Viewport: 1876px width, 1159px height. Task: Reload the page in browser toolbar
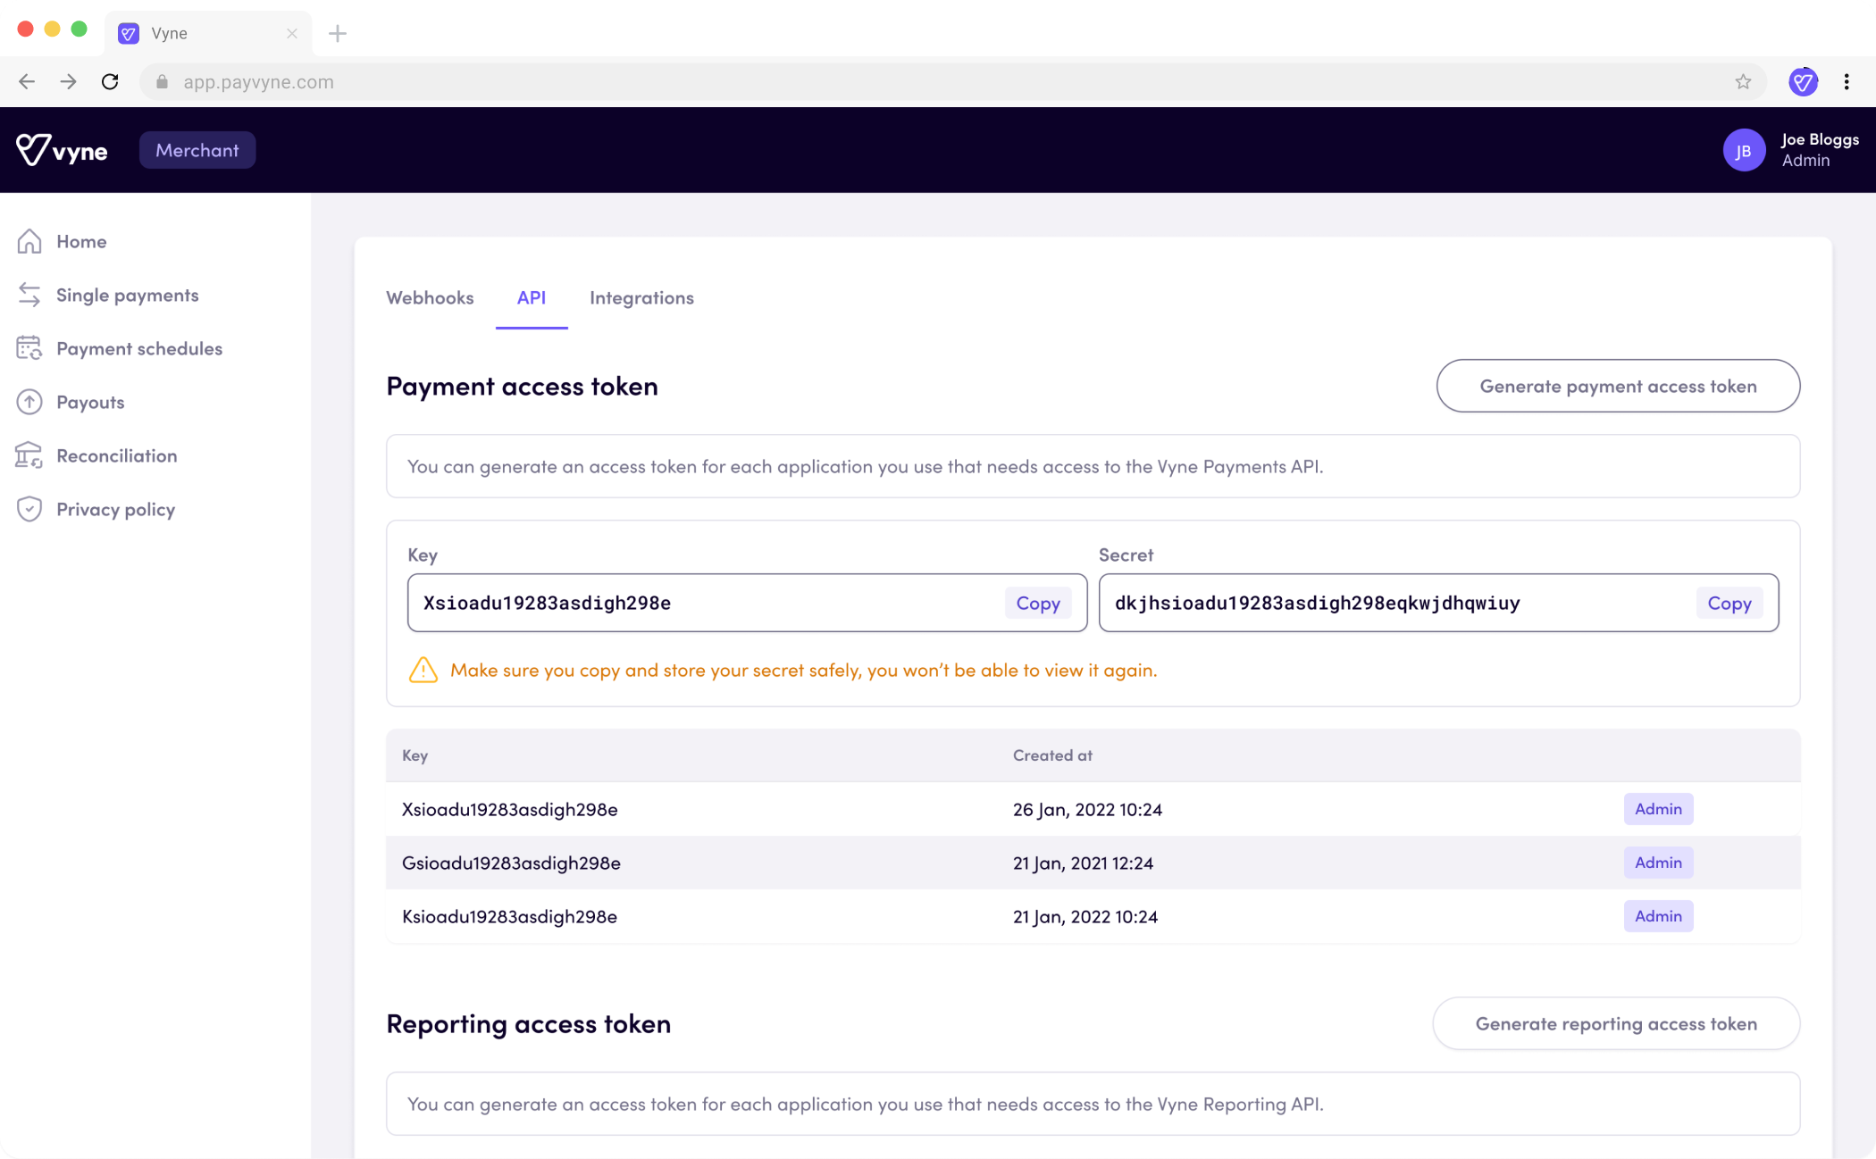pyautogui.click(x=110, y=82)
